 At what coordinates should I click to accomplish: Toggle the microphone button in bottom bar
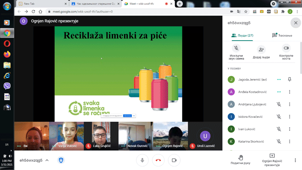coord(142,160)
